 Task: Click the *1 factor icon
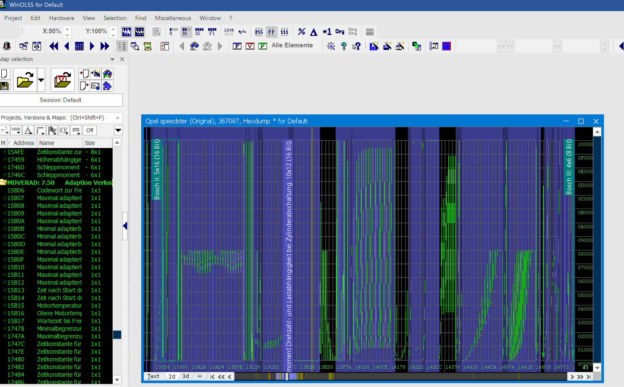pos(327,32)
